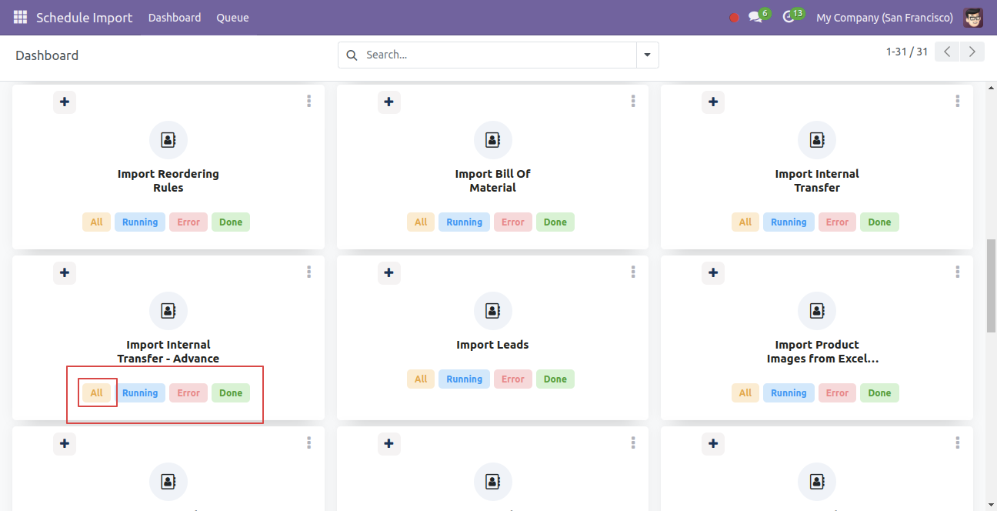Click the 1-31 / 31 pager counter
The width and height of the screenshot is (997, 511).
coord(907,52)
